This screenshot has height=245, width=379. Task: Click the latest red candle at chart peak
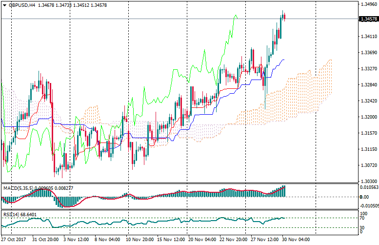point(284,17)
